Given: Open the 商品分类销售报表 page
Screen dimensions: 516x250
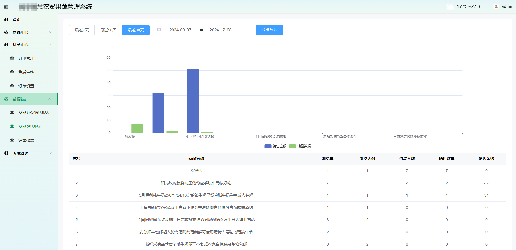Looking at the screenshot, I should [x=34, y=112].
